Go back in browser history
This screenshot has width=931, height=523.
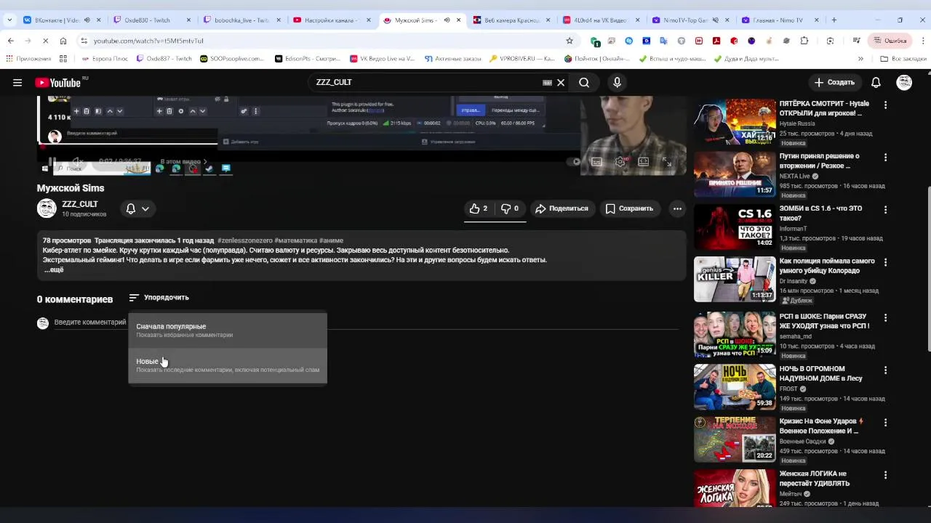point(11,41)
